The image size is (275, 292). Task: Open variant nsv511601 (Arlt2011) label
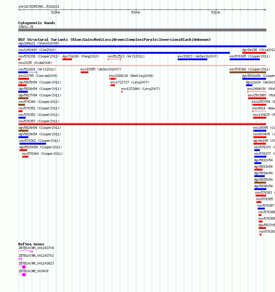37,70
